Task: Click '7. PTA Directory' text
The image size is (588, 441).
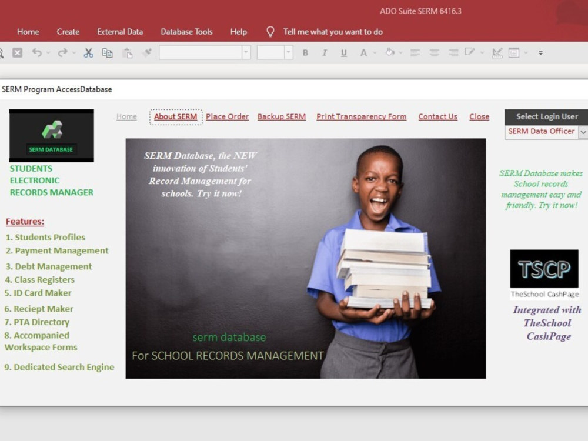Action: click(x=37, y=322)
